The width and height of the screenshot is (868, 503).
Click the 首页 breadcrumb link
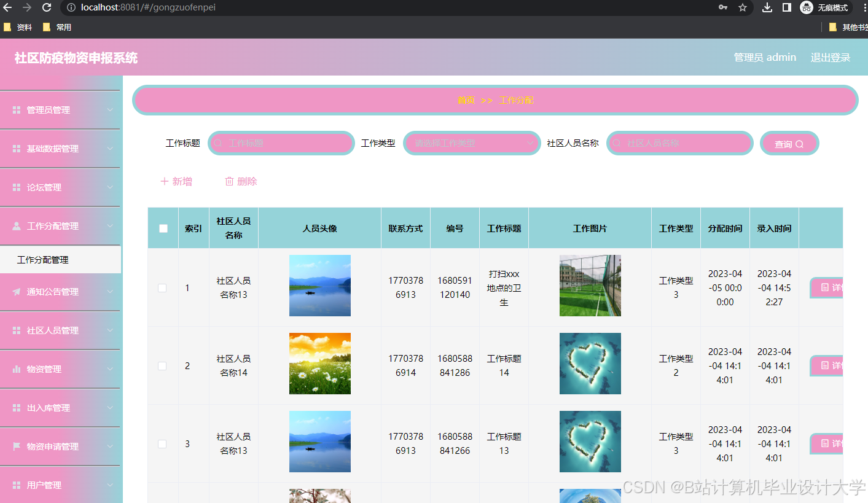pyautogui.click(x=466, y=100)
